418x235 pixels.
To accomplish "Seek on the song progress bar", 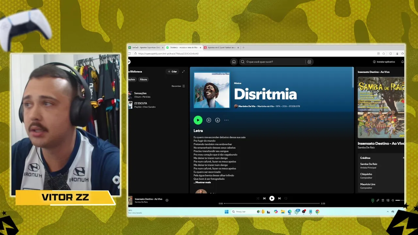I will [x=272, y=204].
